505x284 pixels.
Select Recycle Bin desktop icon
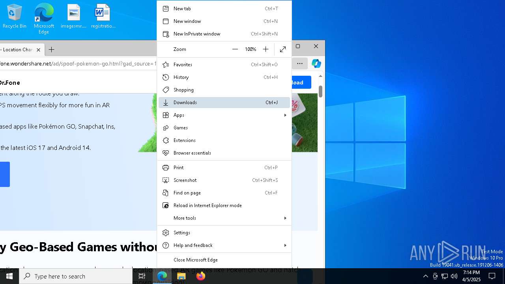coord(15,17)
